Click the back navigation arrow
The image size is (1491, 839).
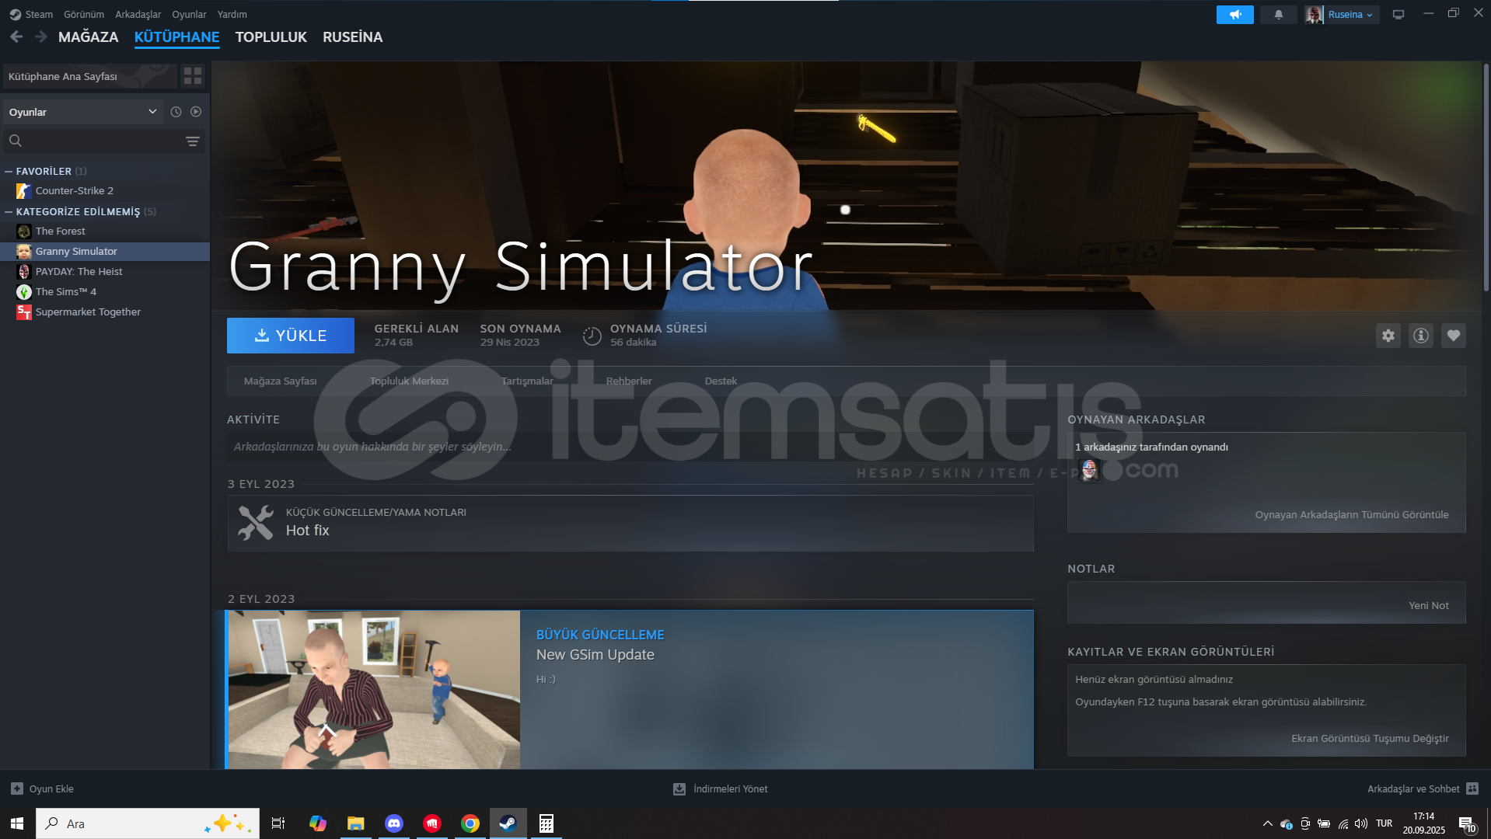point(16,37)
